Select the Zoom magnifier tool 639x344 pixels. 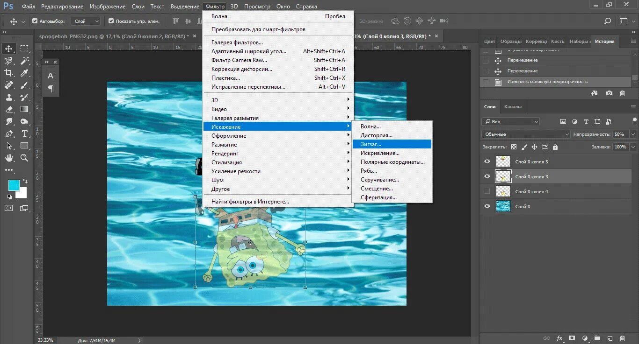[24, 158]
